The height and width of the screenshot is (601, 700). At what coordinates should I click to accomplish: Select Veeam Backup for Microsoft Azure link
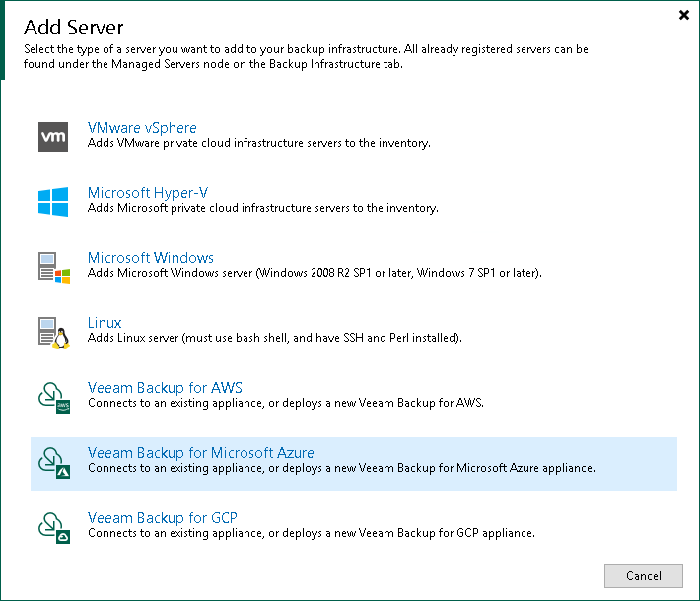tap(201, 453)
